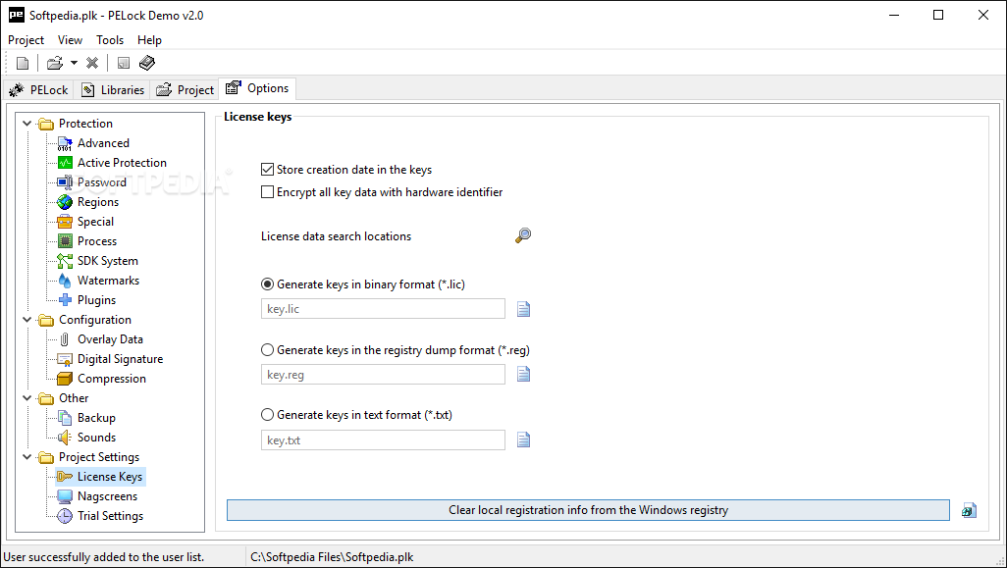
Task: Click the browse file icon next to key.lic
Action: click(523, 309)
